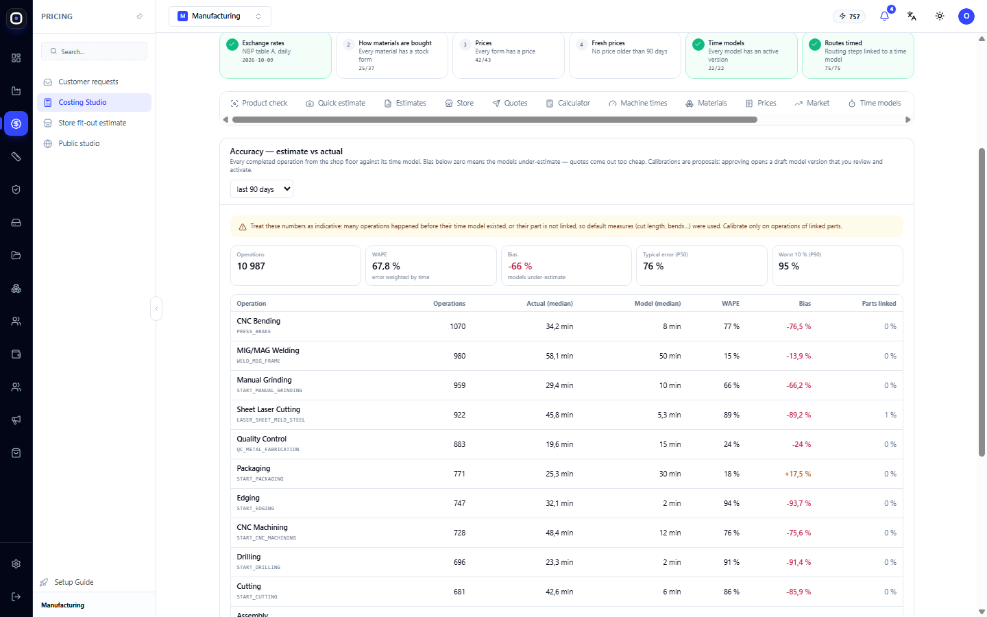This screenshot has height=617, width=987.
Task: Open the dashboard grid icon in sidebar
Action: (x=16, y=58)
